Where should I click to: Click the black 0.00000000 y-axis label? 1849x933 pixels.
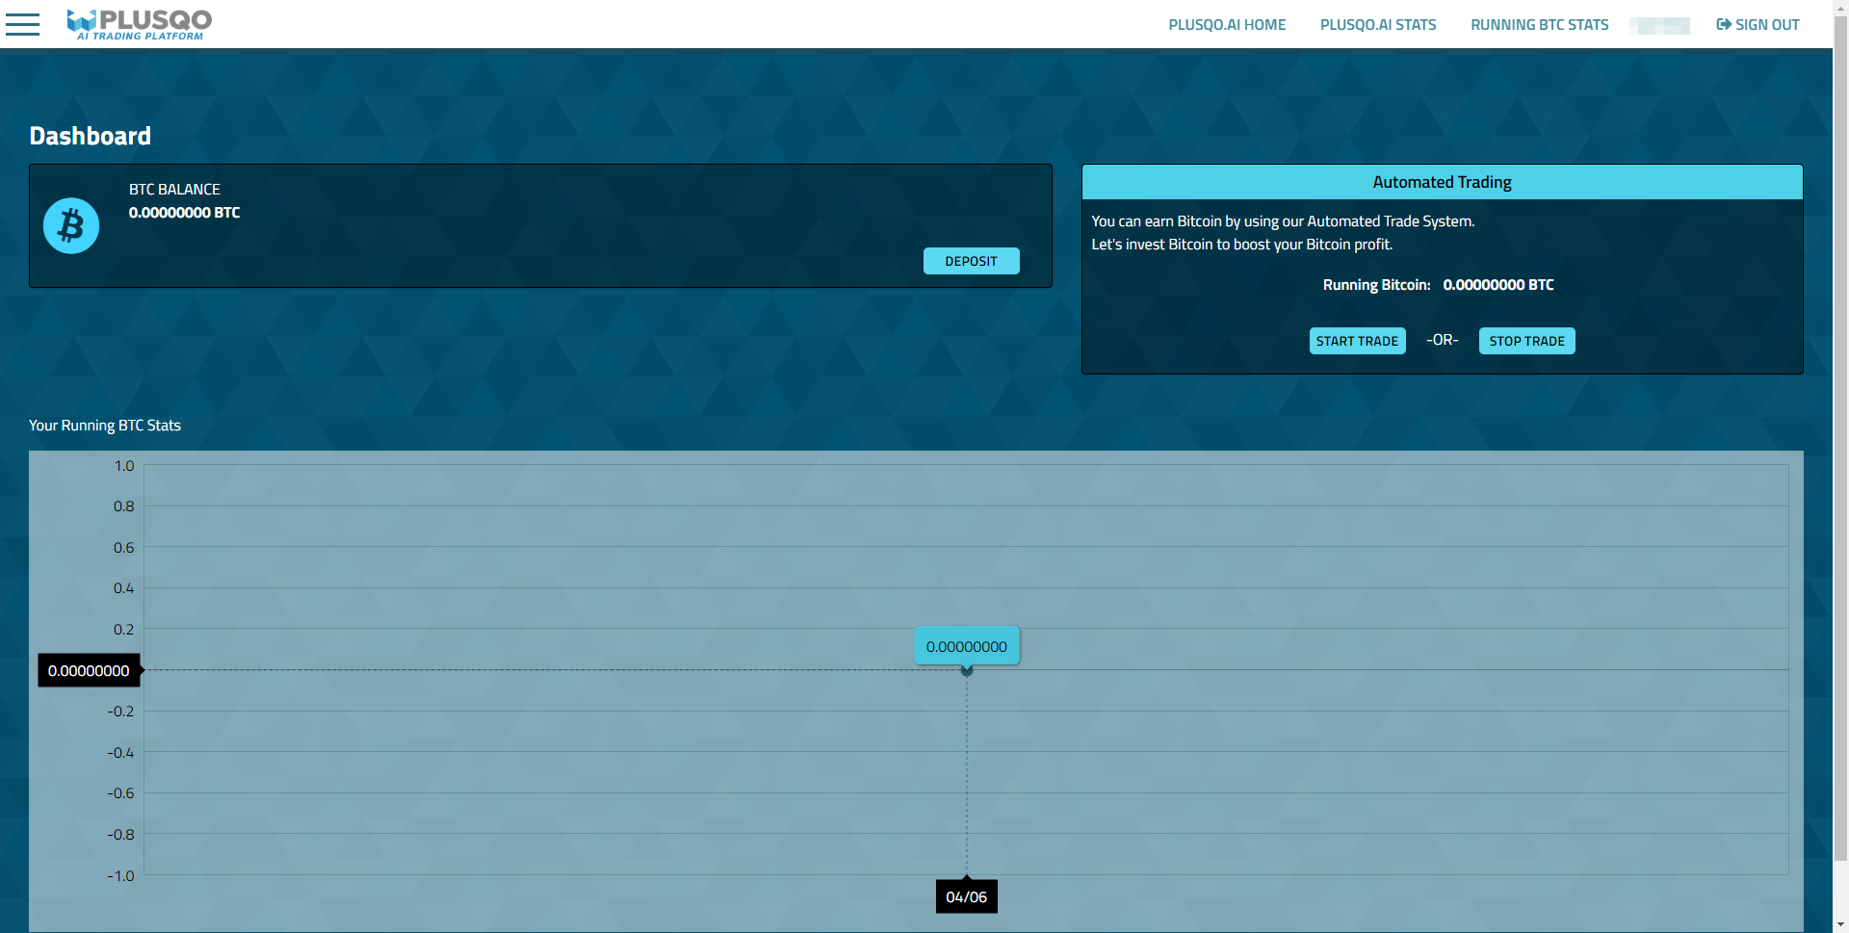89,670
